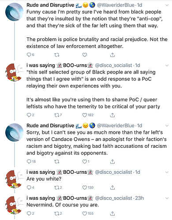Open the options chevron on the first tweet

(x=167, y=5)
